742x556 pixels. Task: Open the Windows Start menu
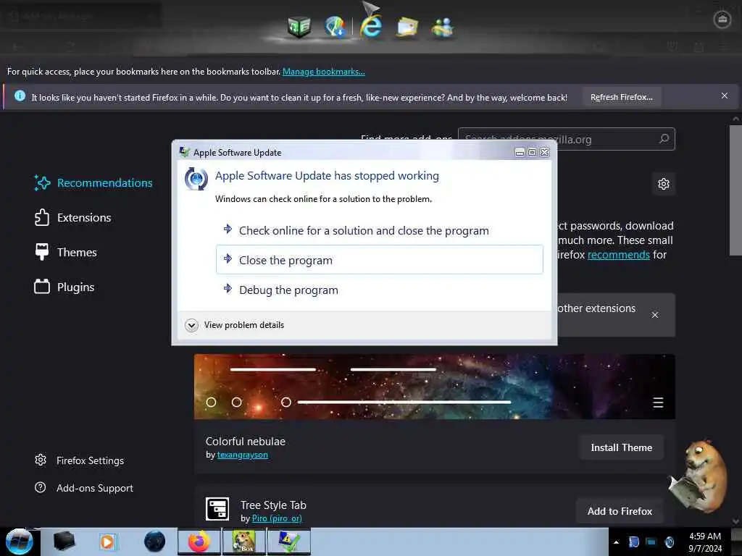click(x=19, y=542)
